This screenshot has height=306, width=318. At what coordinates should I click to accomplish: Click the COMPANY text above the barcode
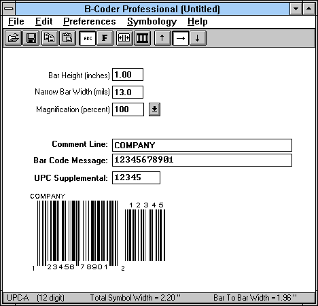(48, 196)
